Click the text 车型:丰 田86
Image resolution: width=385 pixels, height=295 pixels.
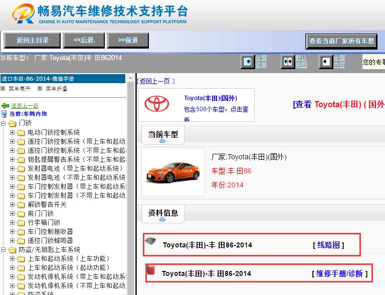tap(231, 171)
